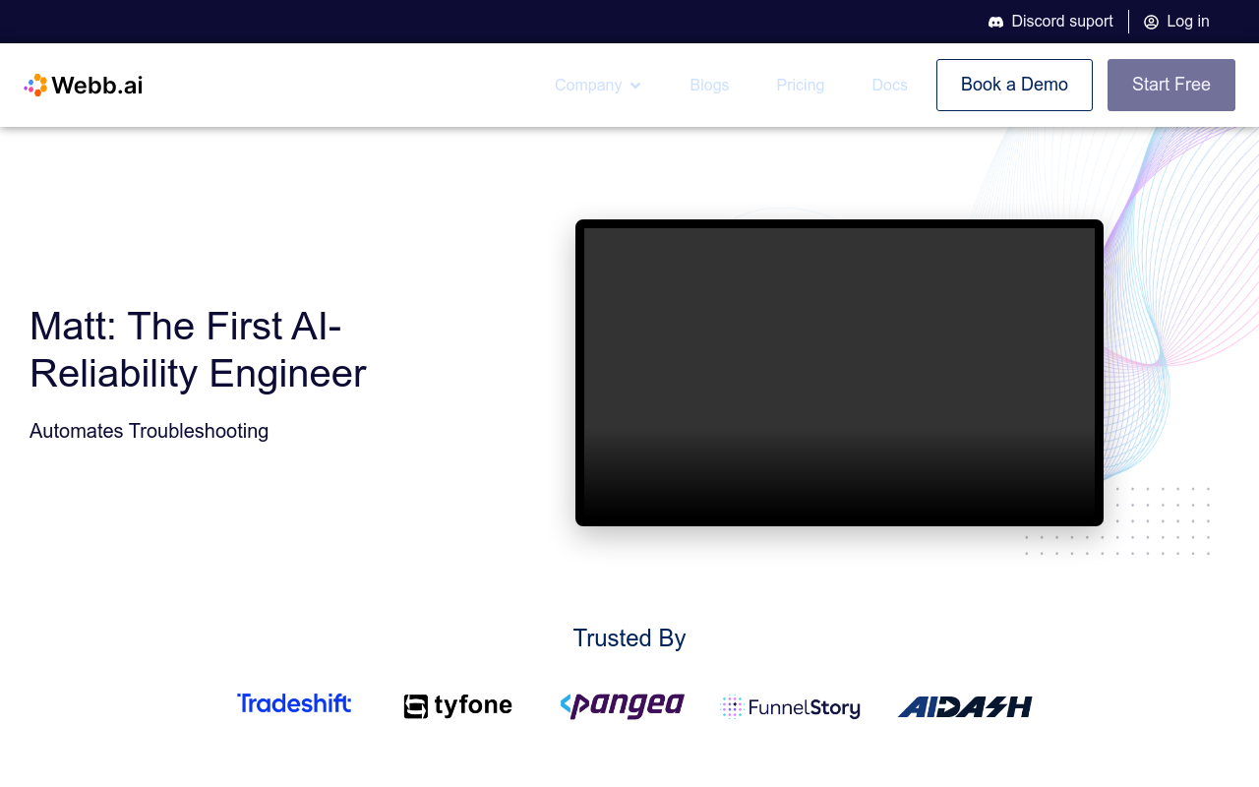Open the Company menu
The height and width of the screenshot is (787, 1259).
588,86
